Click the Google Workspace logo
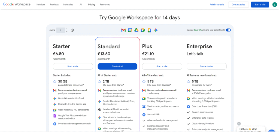Screen dimensions: 279x132 pyautogui.click(x=17, y=4)
